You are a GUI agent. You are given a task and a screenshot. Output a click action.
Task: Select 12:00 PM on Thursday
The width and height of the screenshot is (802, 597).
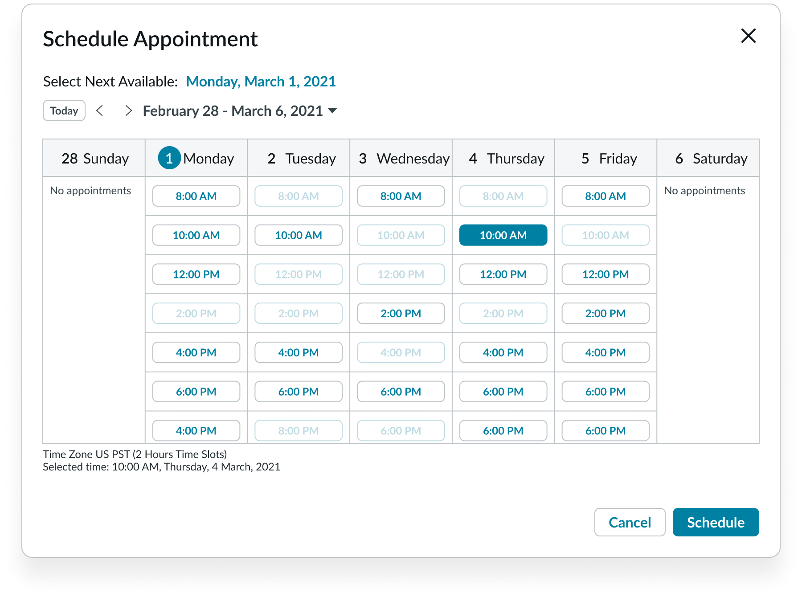503,274
